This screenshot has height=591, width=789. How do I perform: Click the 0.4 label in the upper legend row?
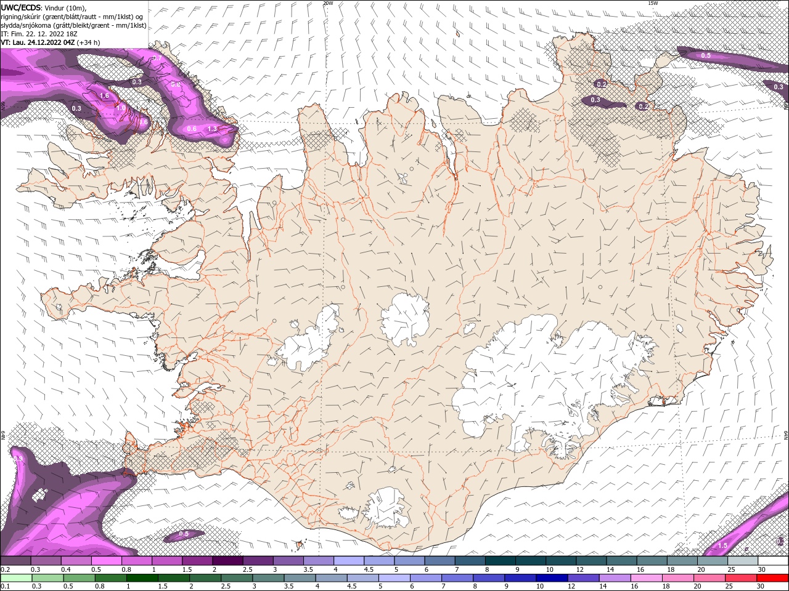pyautogui.click(x=65, y=569)
